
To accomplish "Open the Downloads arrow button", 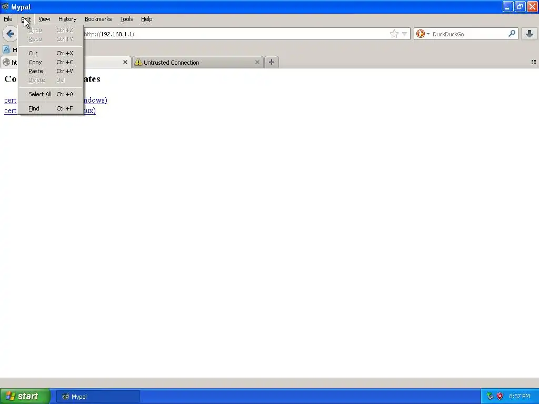I will pyautogui.click(x=530, y=34).
